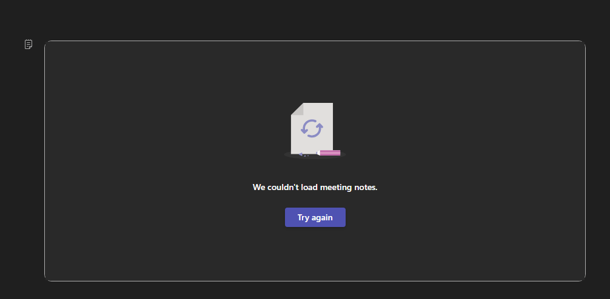The height and width of the screenshot is (299, 610).
Task: Click the word "We" starting the error message
Action: coord(259,188)
